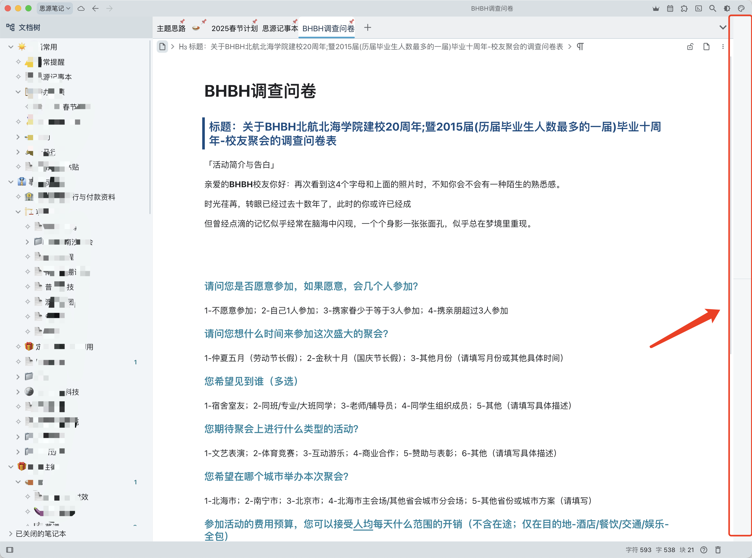Click the cloud sync icon

(81, 9)
